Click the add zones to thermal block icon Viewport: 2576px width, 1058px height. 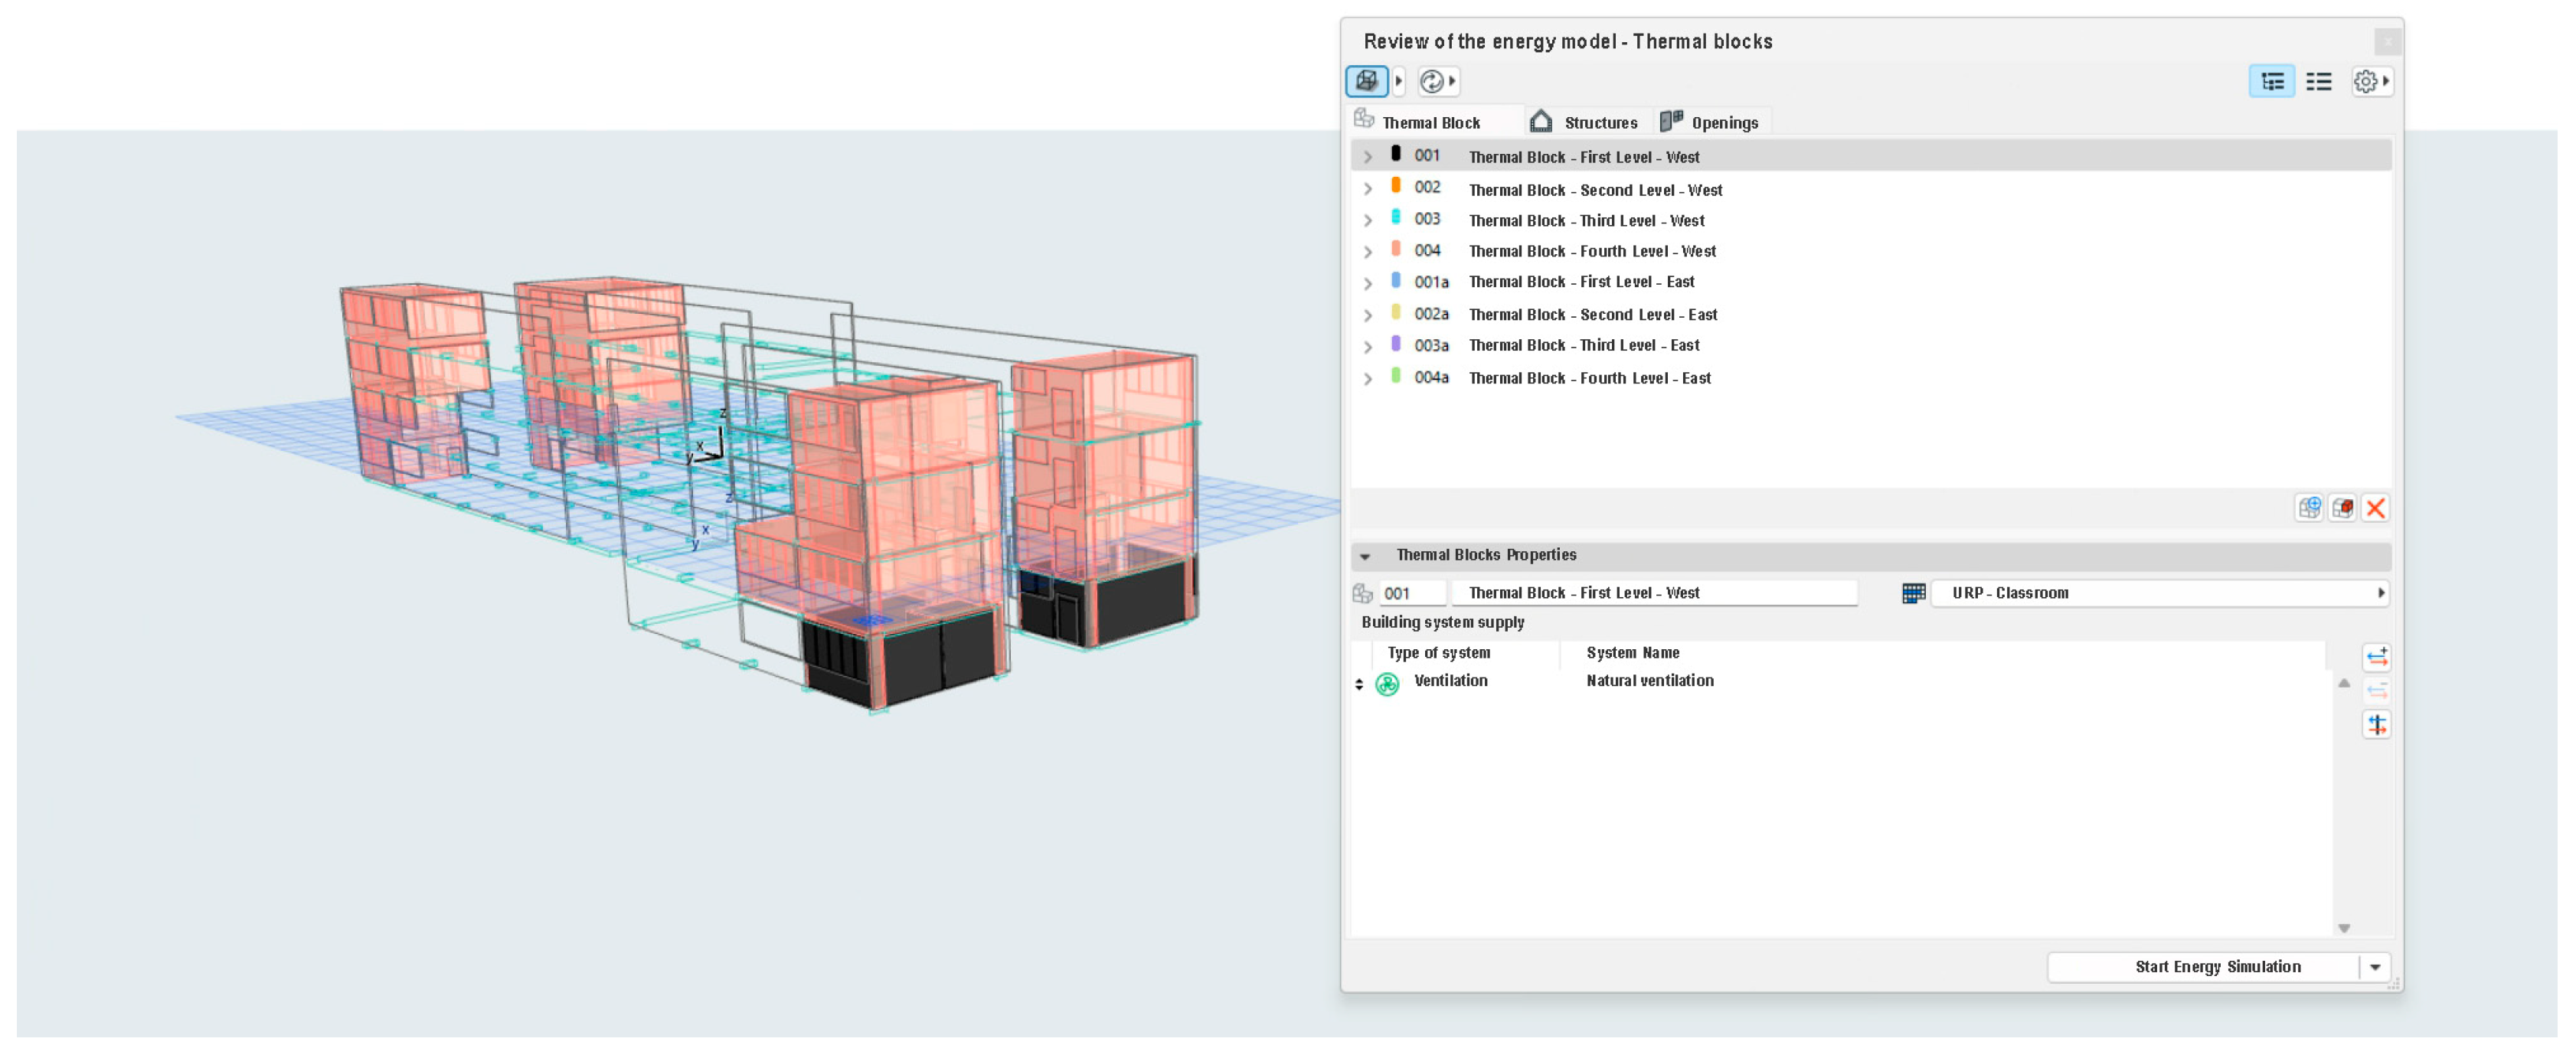point(2342,508)
